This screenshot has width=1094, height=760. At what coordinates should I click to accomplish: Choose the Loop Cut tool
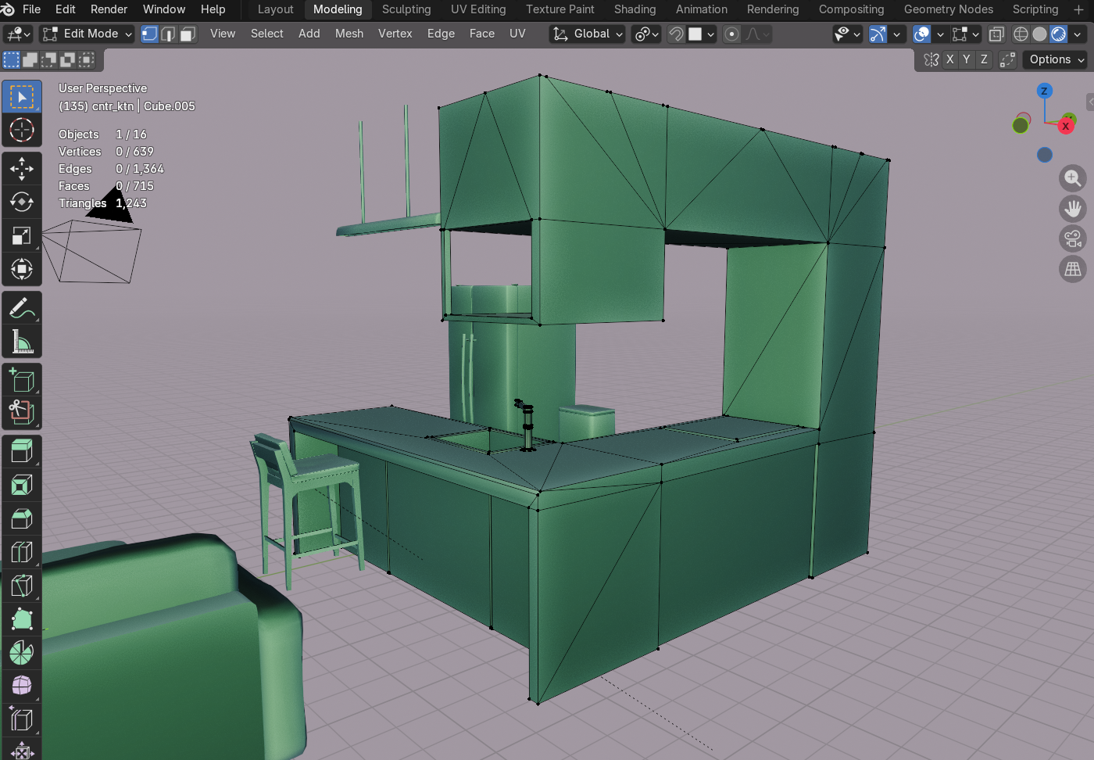(x=22, y=553)
